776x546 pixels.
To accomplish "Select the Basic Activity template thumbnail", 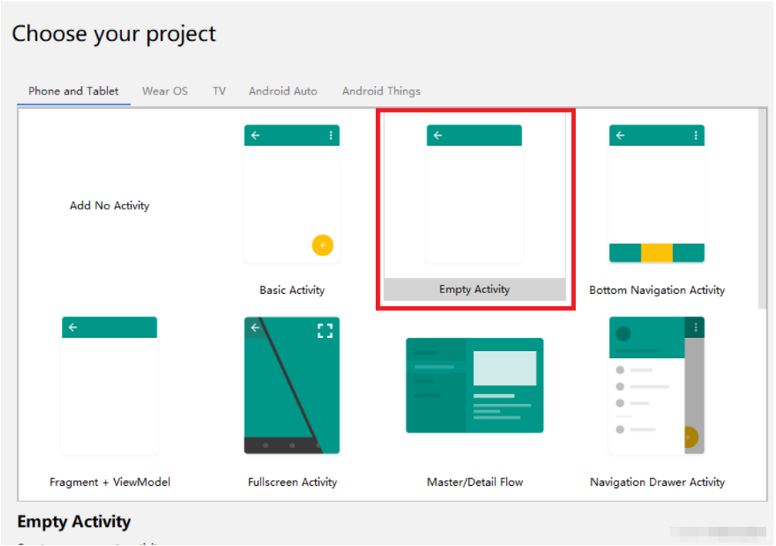I will [292, 194].
